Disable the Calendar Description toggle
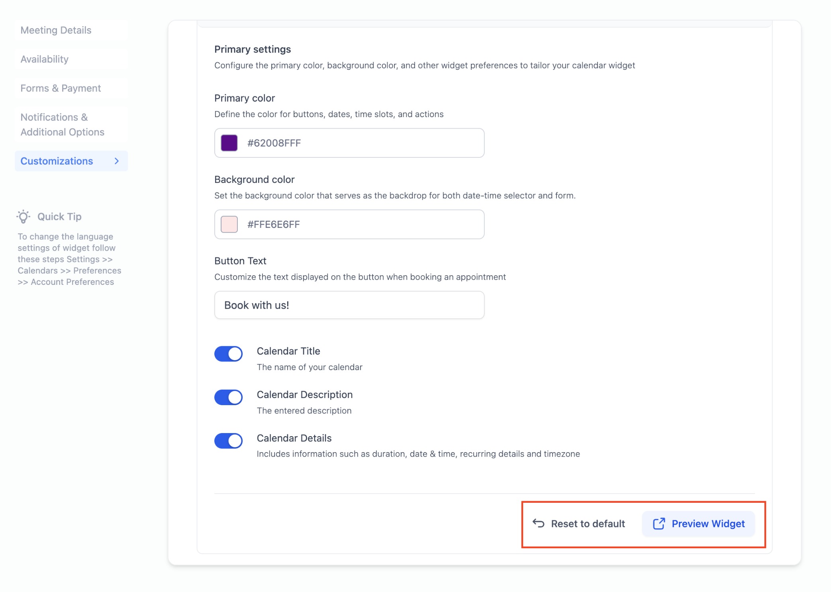 (x=228, y=397)
